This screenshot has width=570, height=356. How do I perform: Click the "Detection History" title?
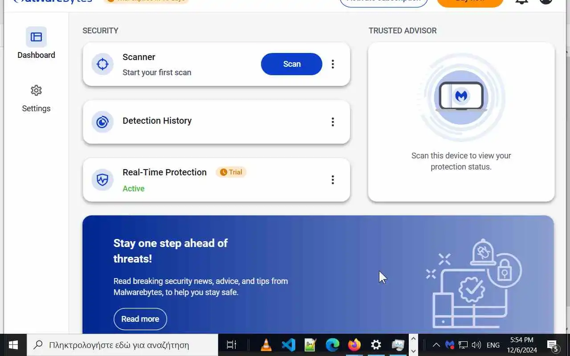coord(157,121)
